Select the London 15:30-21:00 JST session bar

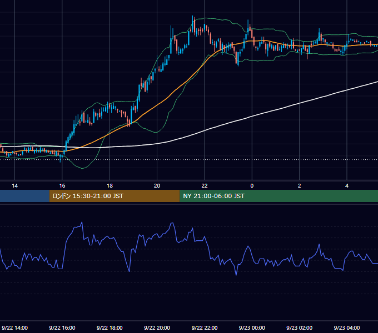(115, 196)
